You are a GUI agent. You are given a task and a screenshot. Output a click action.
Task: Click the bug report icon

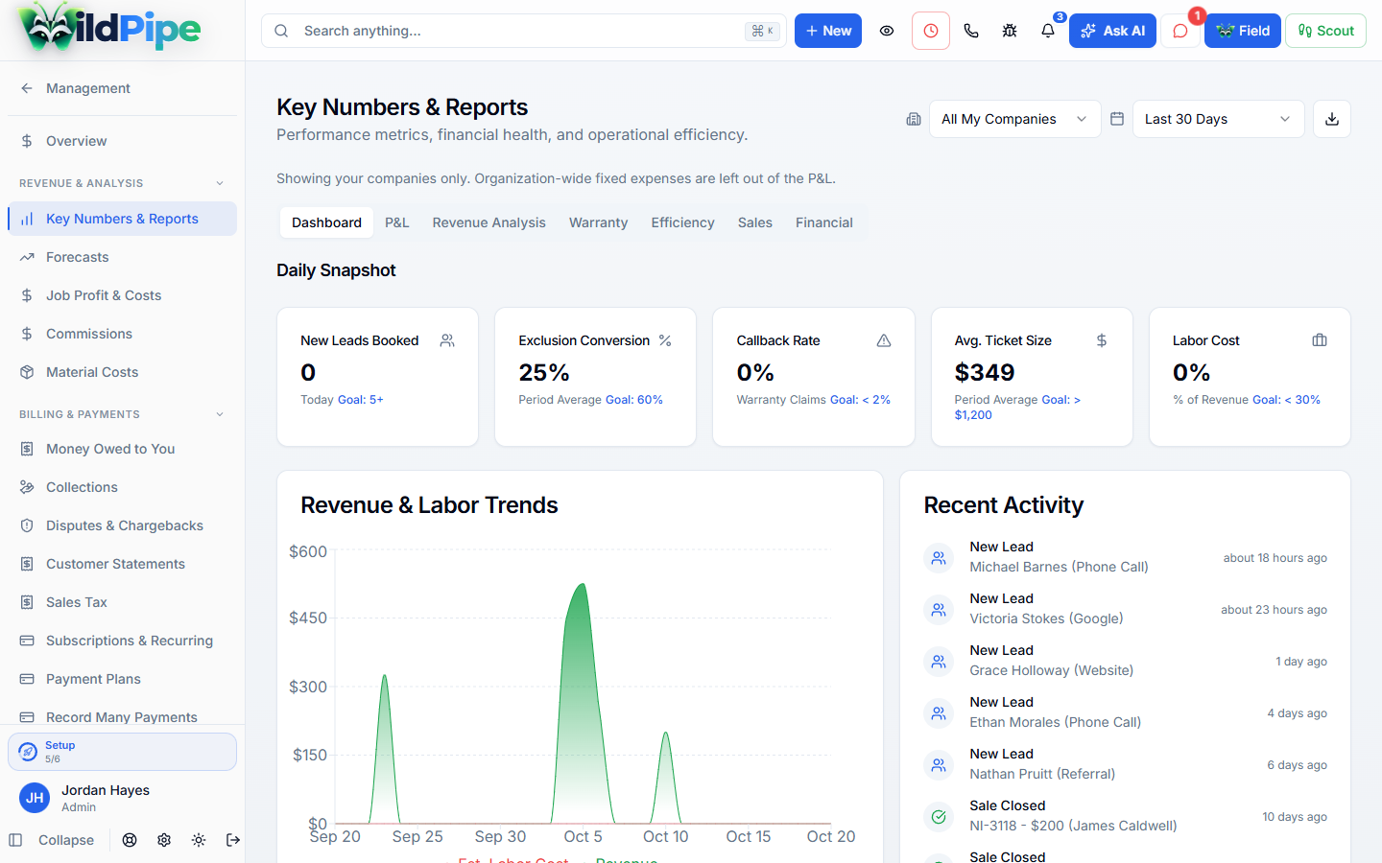tap(1010, 31)
